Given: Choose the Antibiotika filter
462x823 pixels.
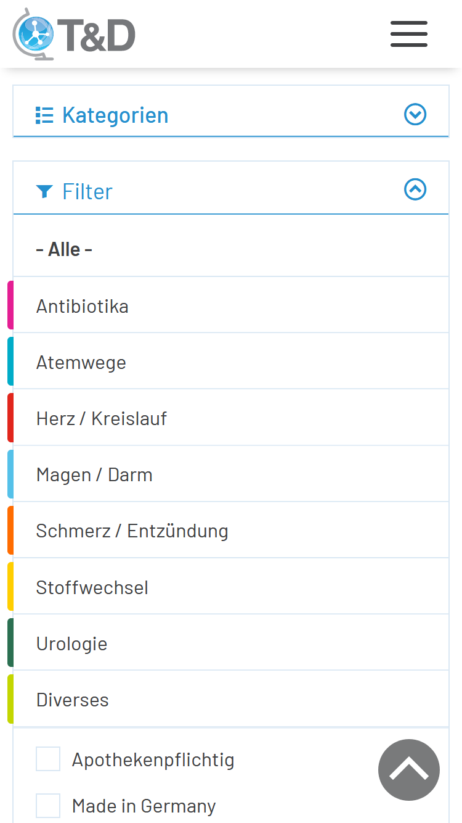Looking at the screenshot, I should click(x=231, y=305).
